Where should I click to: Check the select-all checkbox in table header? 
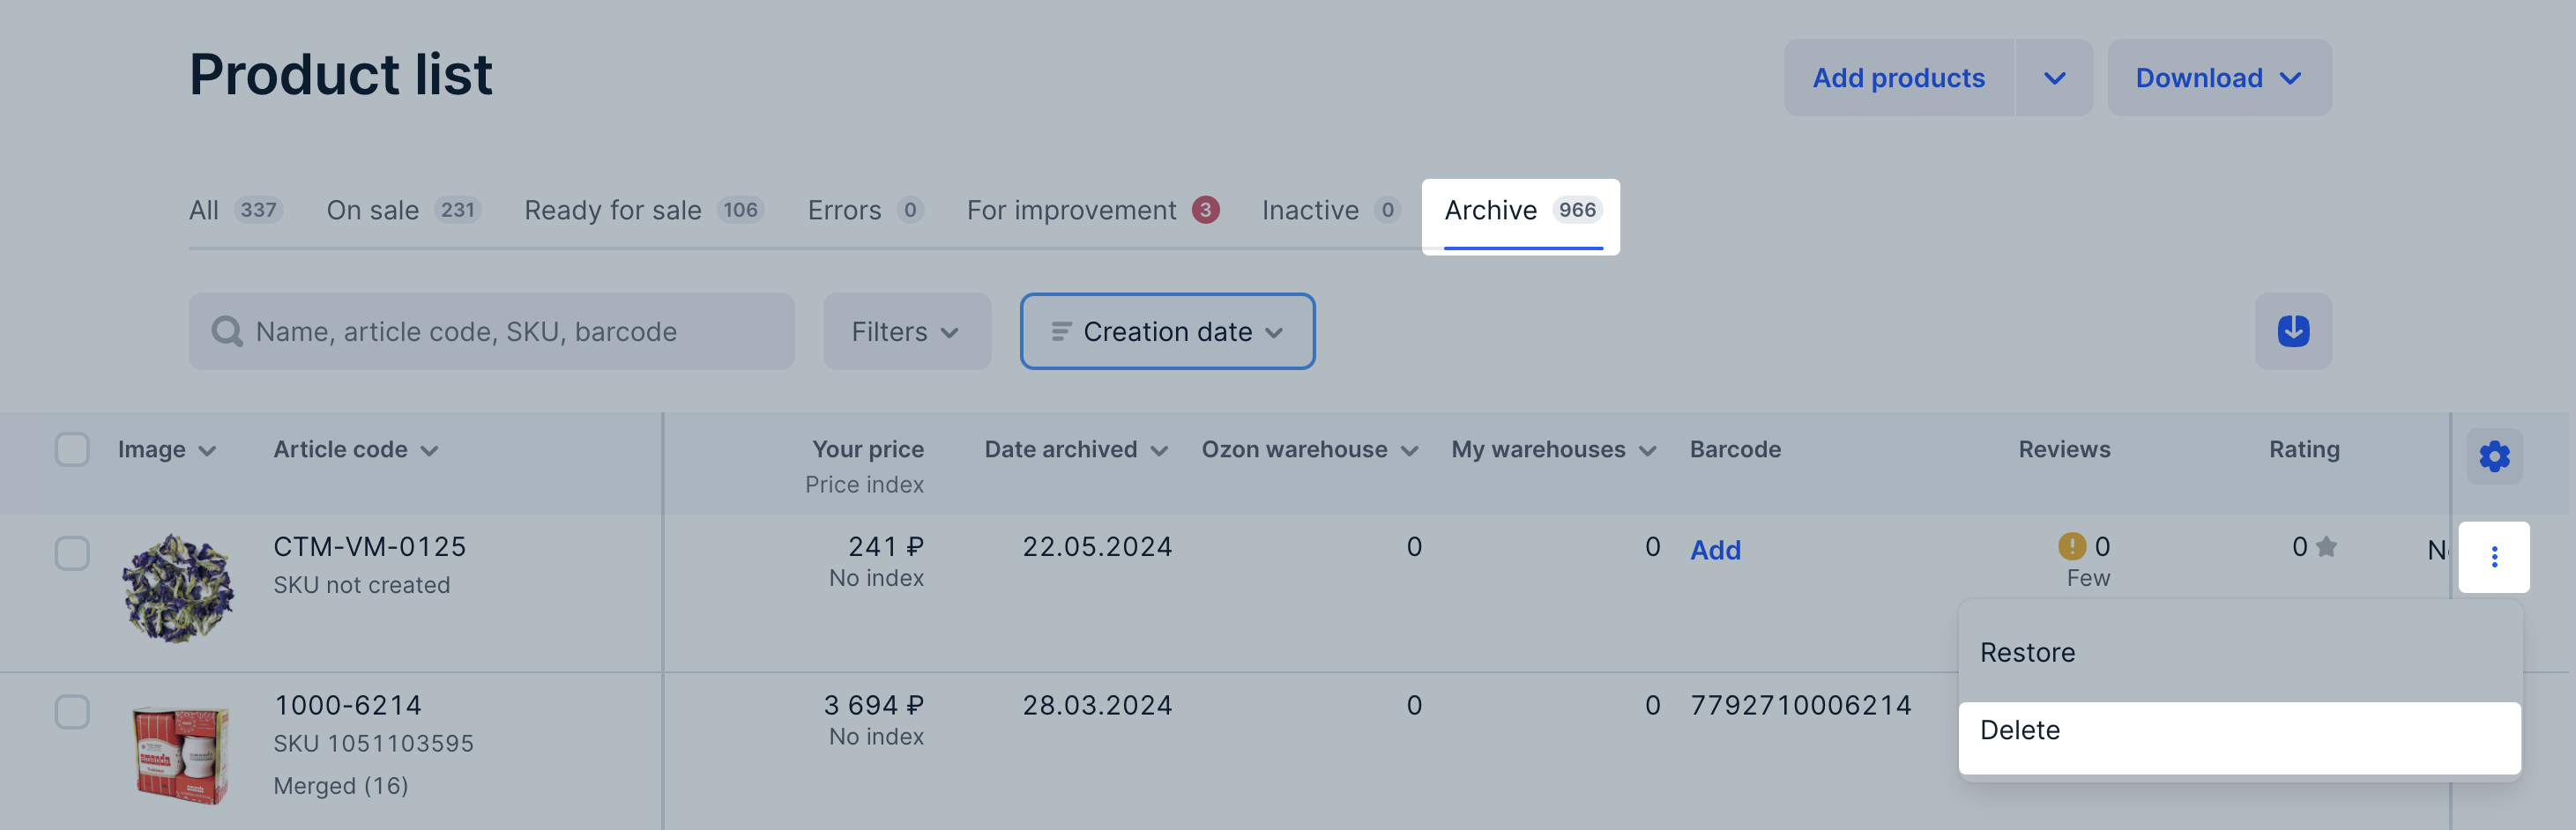coord(71,450)
